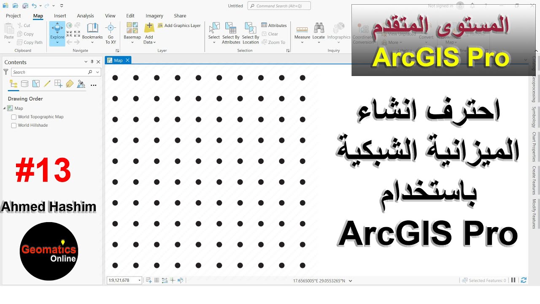Toggle World Hillshade layer visibility
This screenshot has height=304, width=540.
click(14, 125)
